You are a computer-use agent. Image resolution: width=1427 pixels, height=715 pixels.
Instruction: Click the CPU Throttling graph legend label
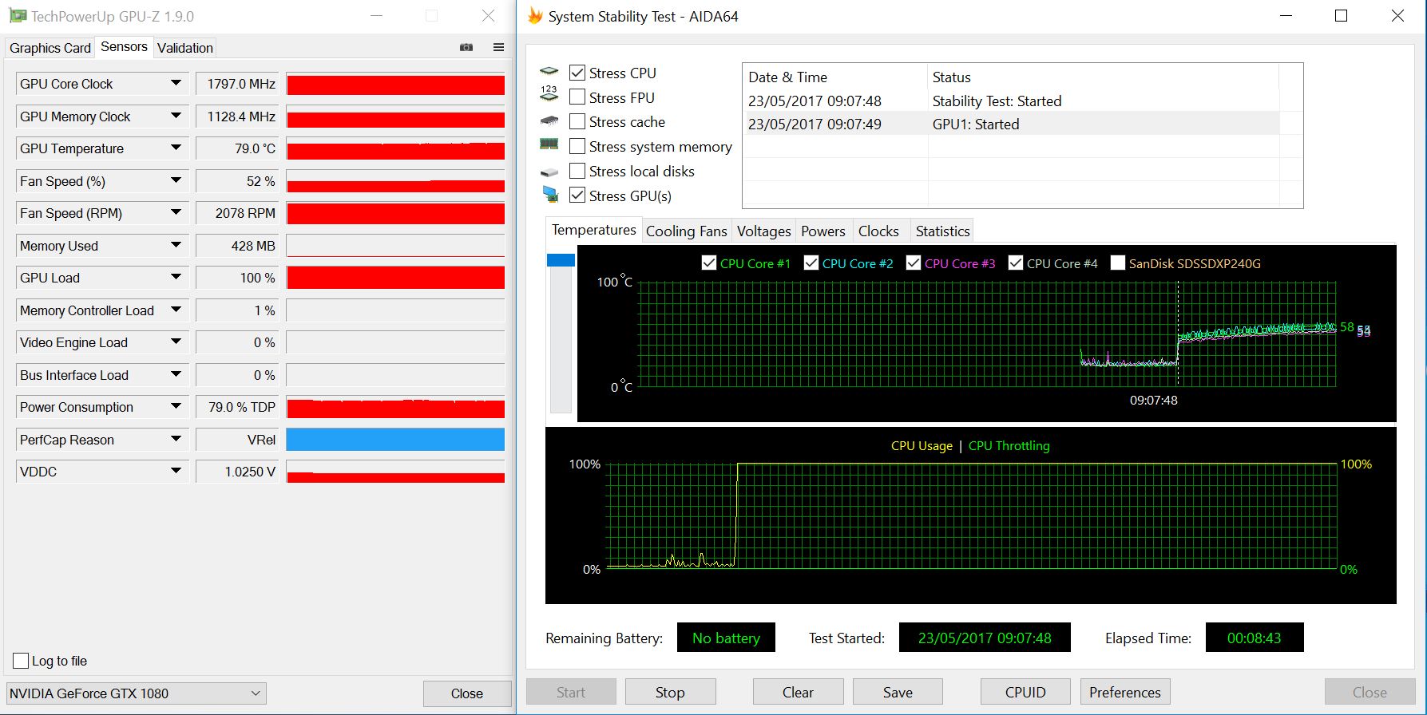click(1009, 446)
